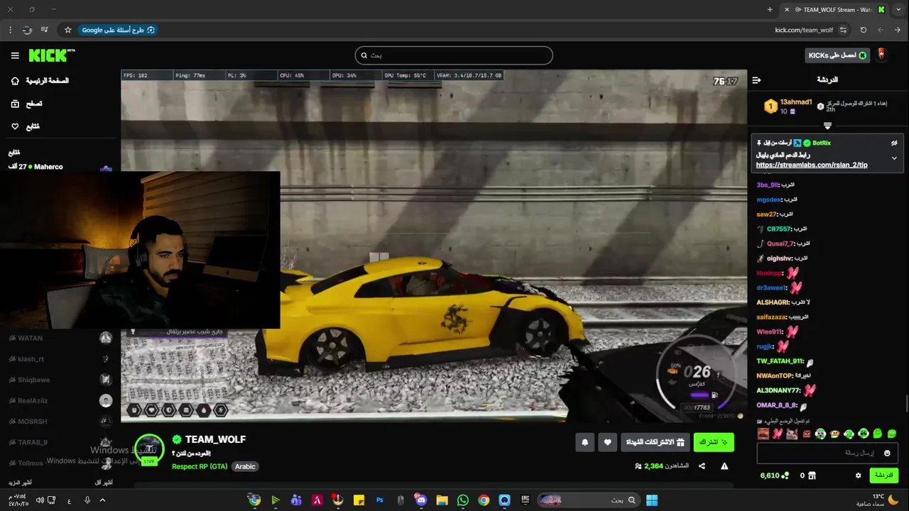The height and width of the screenshot is (511, 909).
Task: Insert the cat emote
Action: click(792, 434)
